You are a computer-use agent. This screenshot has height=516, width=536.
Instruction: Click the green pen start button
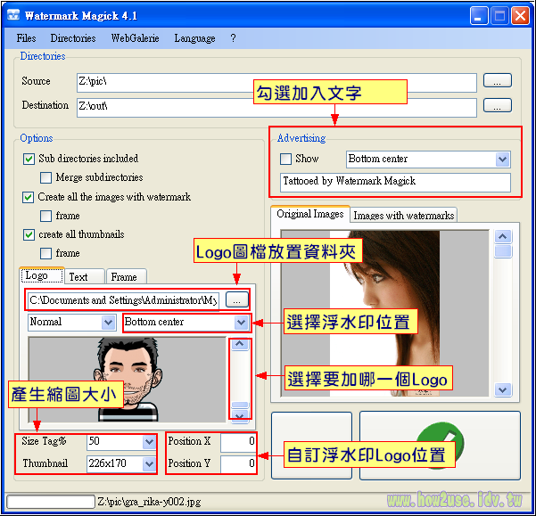point(440,446)
